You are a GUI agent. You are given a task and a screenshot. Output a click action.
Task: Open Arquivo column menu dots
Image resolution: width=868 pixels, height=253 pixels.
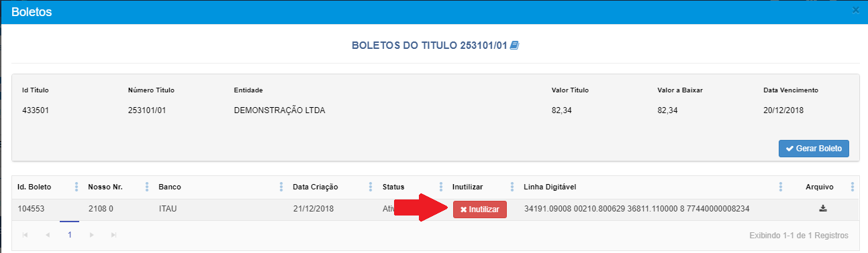pyautogui.click(x=852, y=187)
